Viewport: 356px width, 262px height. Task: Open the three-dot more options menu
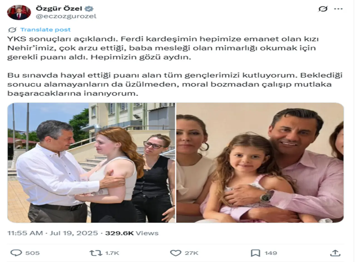(x=338, y=9)
